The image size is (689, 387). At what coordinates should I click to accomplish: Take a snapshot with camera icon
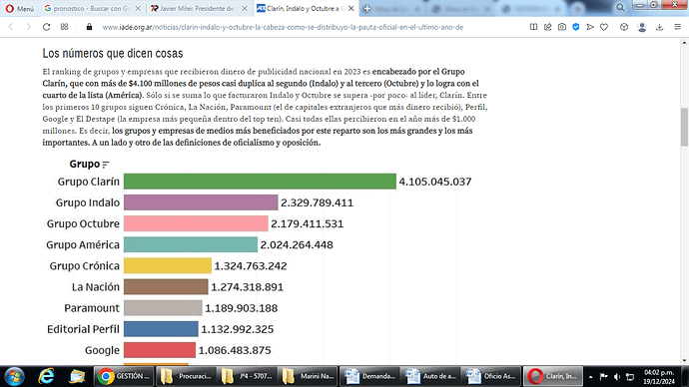tap(561, 27)
